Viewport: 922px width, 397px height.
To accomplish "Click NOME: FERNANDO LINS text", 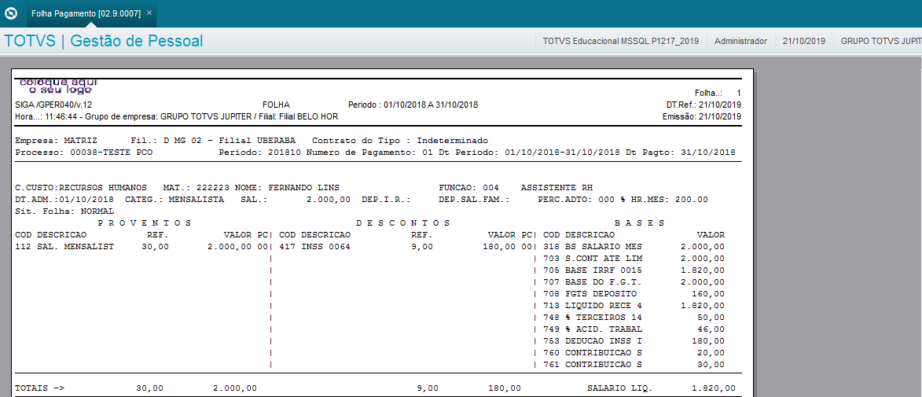I will pyautogui.click(x=287, y=187).
